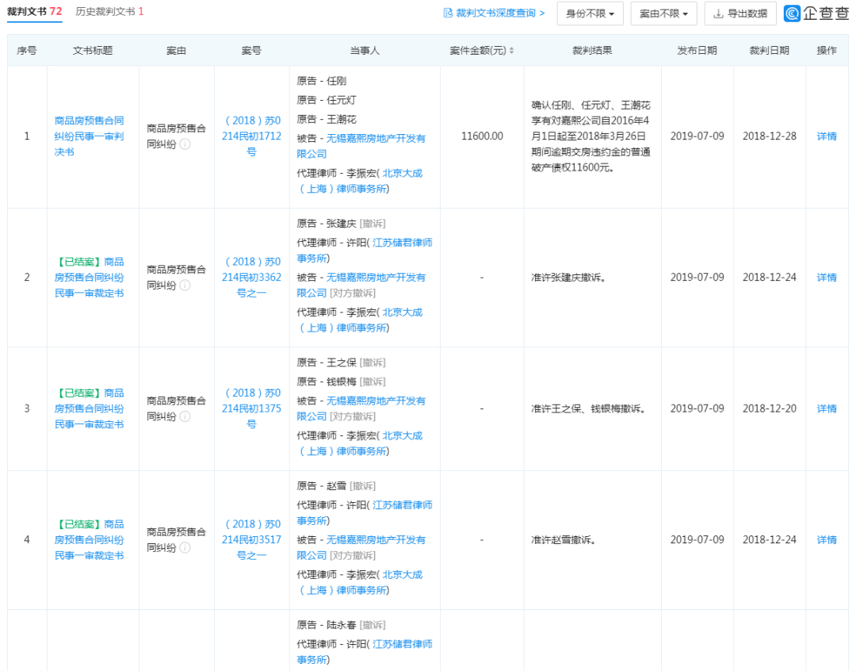
Task: Select 准许赵雪撤诉。 result text
Action: coord(564,539)
